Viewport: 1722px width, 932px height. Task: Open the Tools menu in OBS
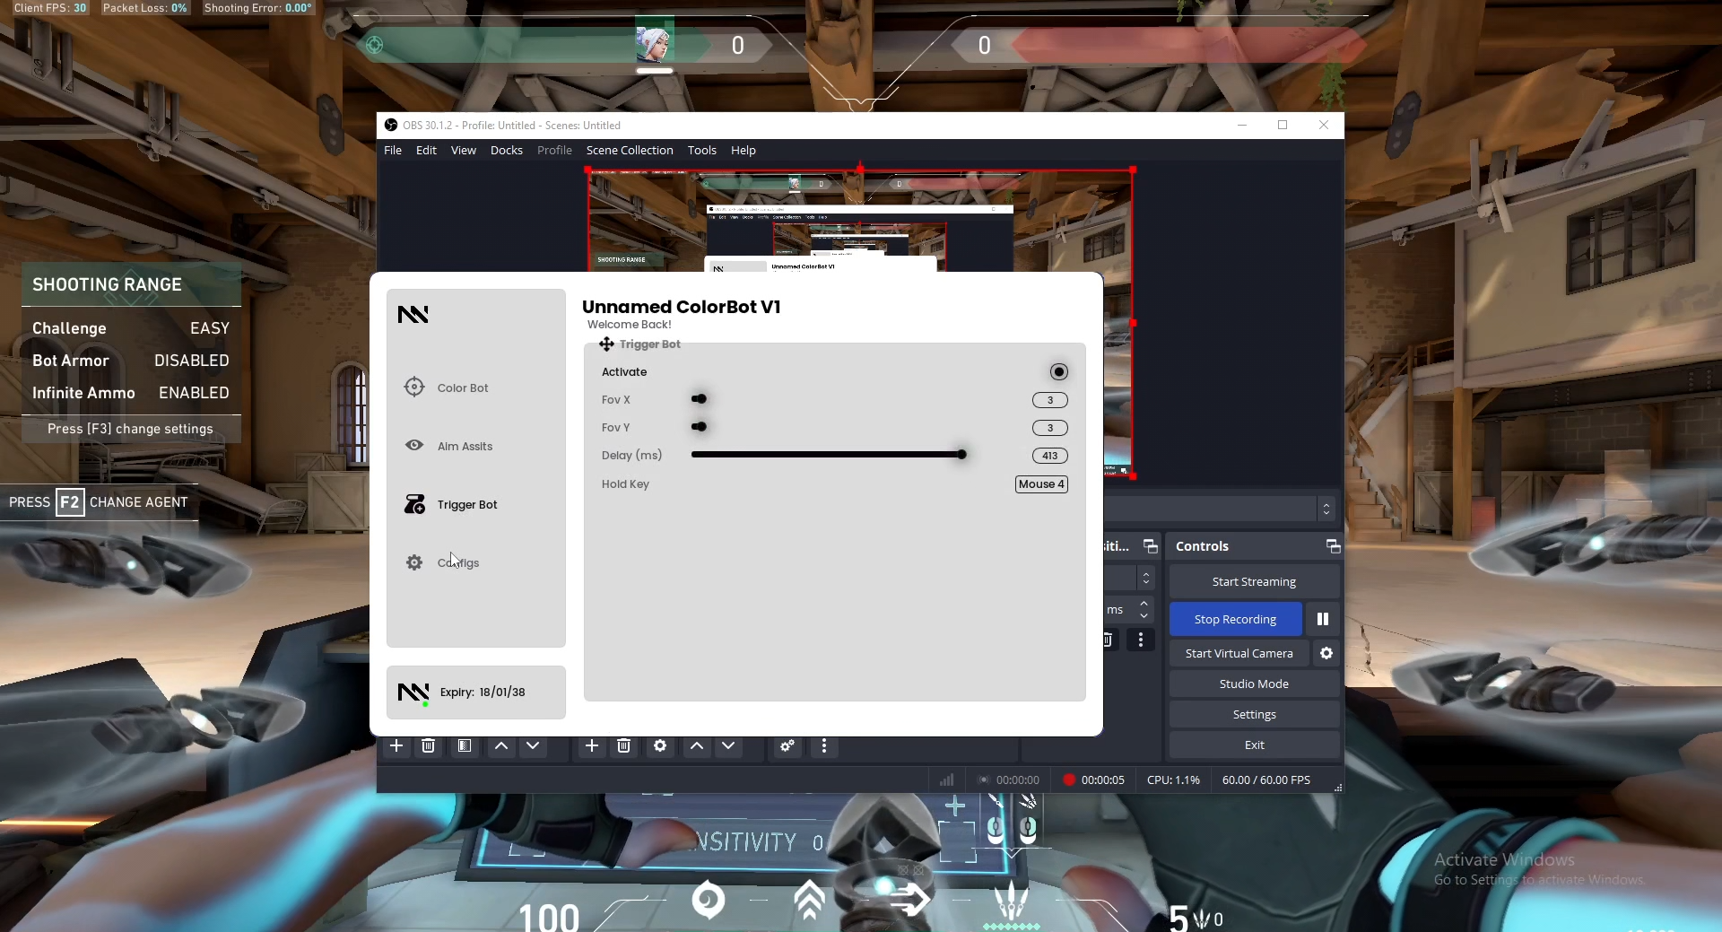pos(702,150)
